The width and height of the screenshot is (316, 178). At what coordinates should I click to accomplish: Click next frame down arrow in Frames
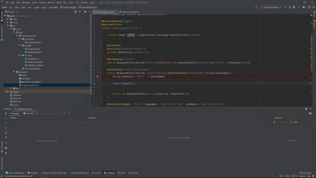[83, 122]
